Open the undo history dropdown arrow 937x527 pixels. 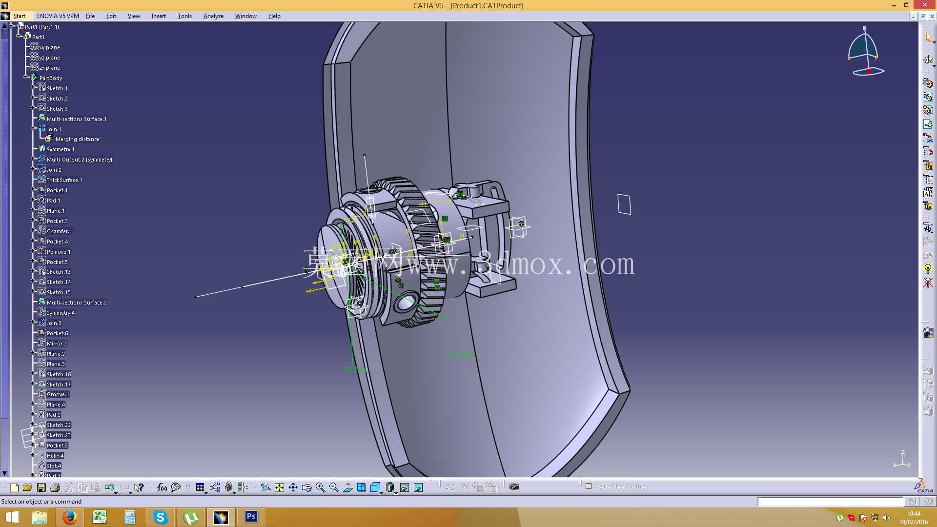[x=116, y=493]
